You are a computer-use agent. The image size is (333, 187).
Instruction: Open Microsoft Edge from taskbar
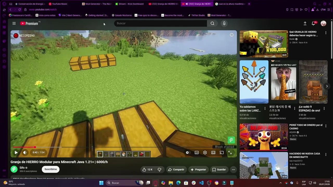click(178, 183)
